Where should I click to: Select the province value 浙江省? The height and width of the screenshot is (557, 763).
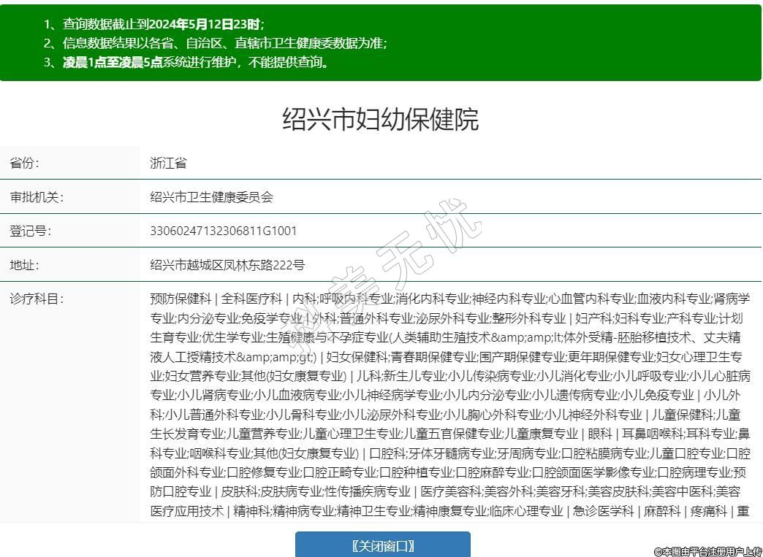click(168, 163)
